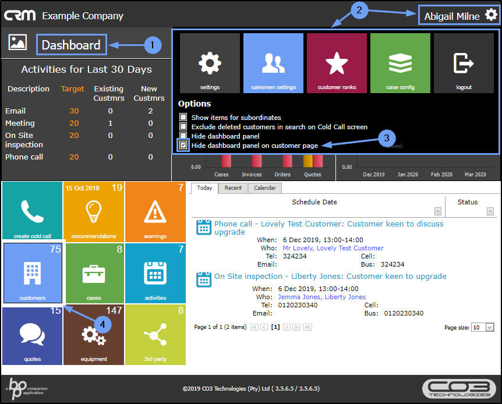Expand the Schedule Date column filter dropdown
Screen dimensions: 502x404
click(438, 211)
